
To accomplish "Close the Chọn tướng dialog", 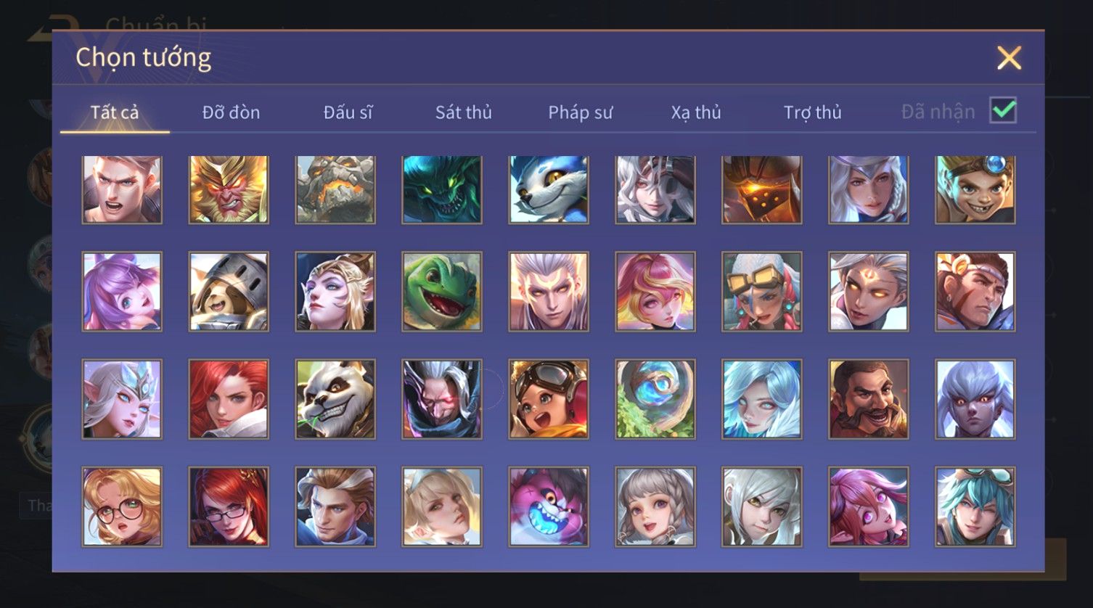I will pos(1009,57).
